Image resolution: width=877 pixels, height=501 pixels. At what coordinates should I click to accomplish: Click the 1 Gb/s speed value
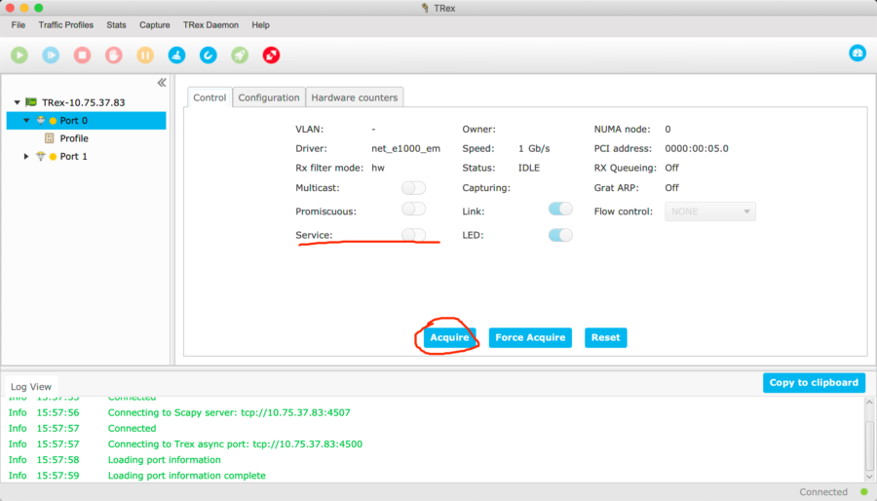pos(534,149)
